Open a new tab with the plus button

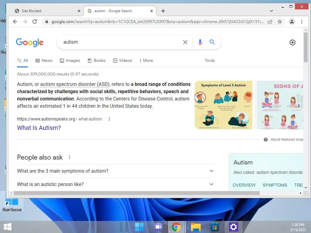tap(163, 11)
